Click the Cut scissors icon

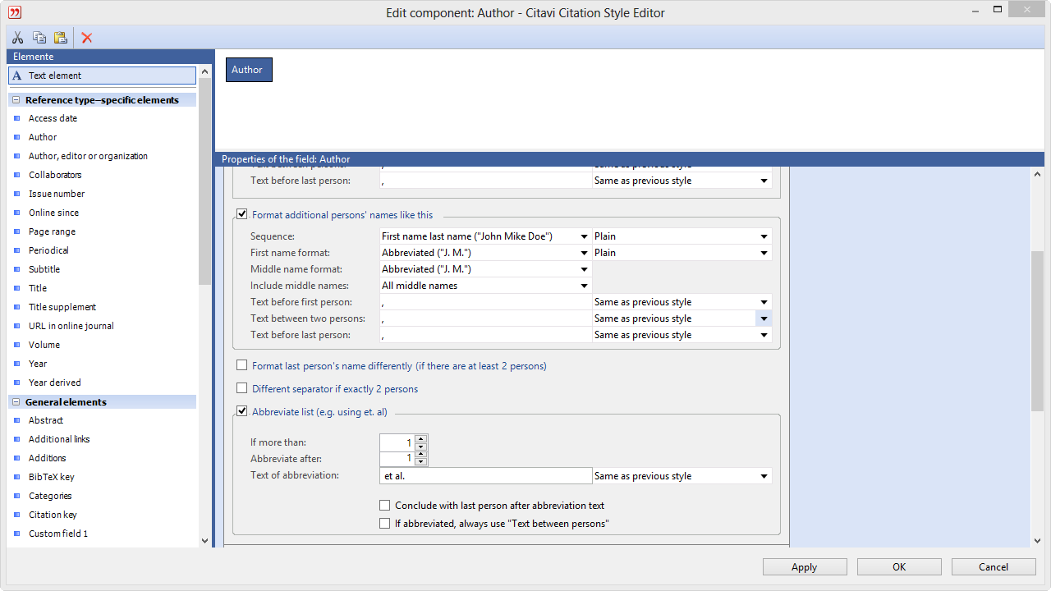[17, 38]
